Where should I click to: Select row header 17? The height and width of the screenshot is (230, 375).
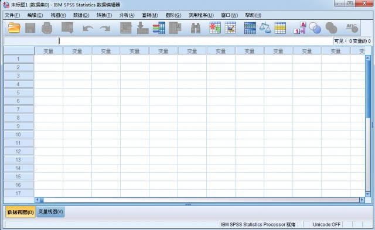tap(19, 194)
